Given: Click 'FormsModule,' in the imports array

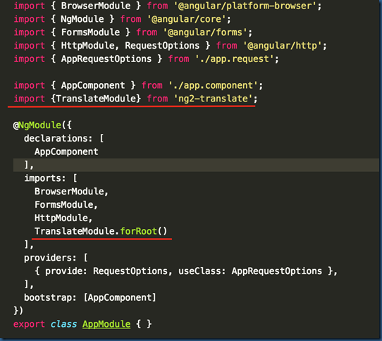Looking at the screenshot, I should click(x=66, y=205).
